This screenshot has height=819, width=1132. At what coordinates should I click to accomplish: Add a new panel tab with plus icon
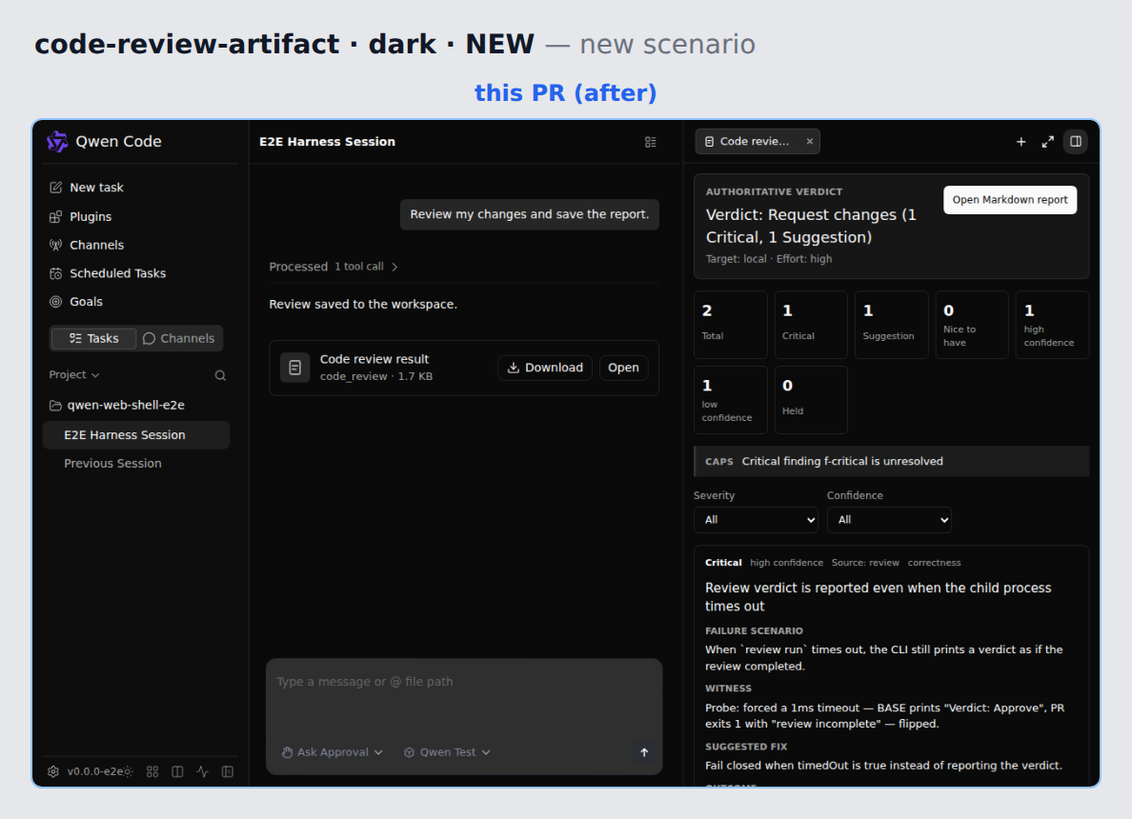click(x=1021, y=142)
